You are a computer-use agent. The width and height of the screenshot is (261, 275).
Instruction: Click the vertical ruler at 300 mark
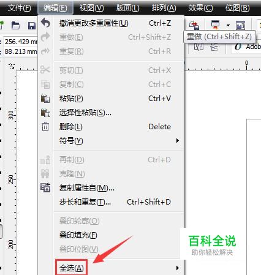11,115
